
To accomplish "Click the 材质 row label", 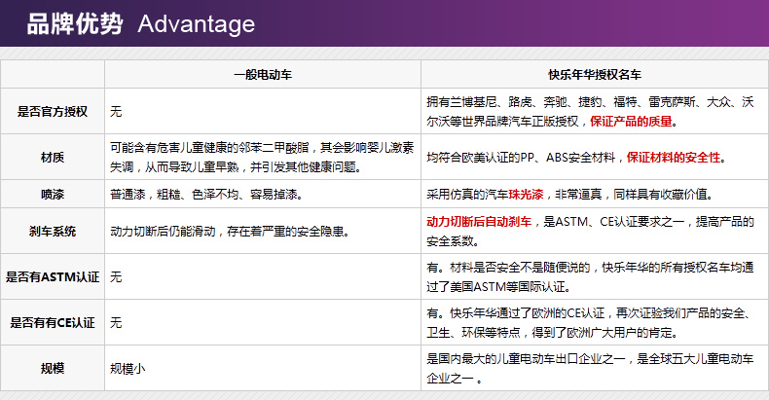I will click(53, 157).
